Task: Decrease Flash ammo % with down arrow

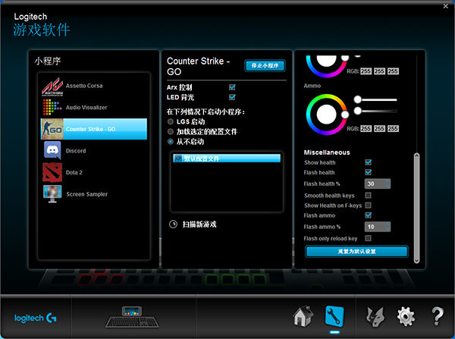Action: [387, 229]
